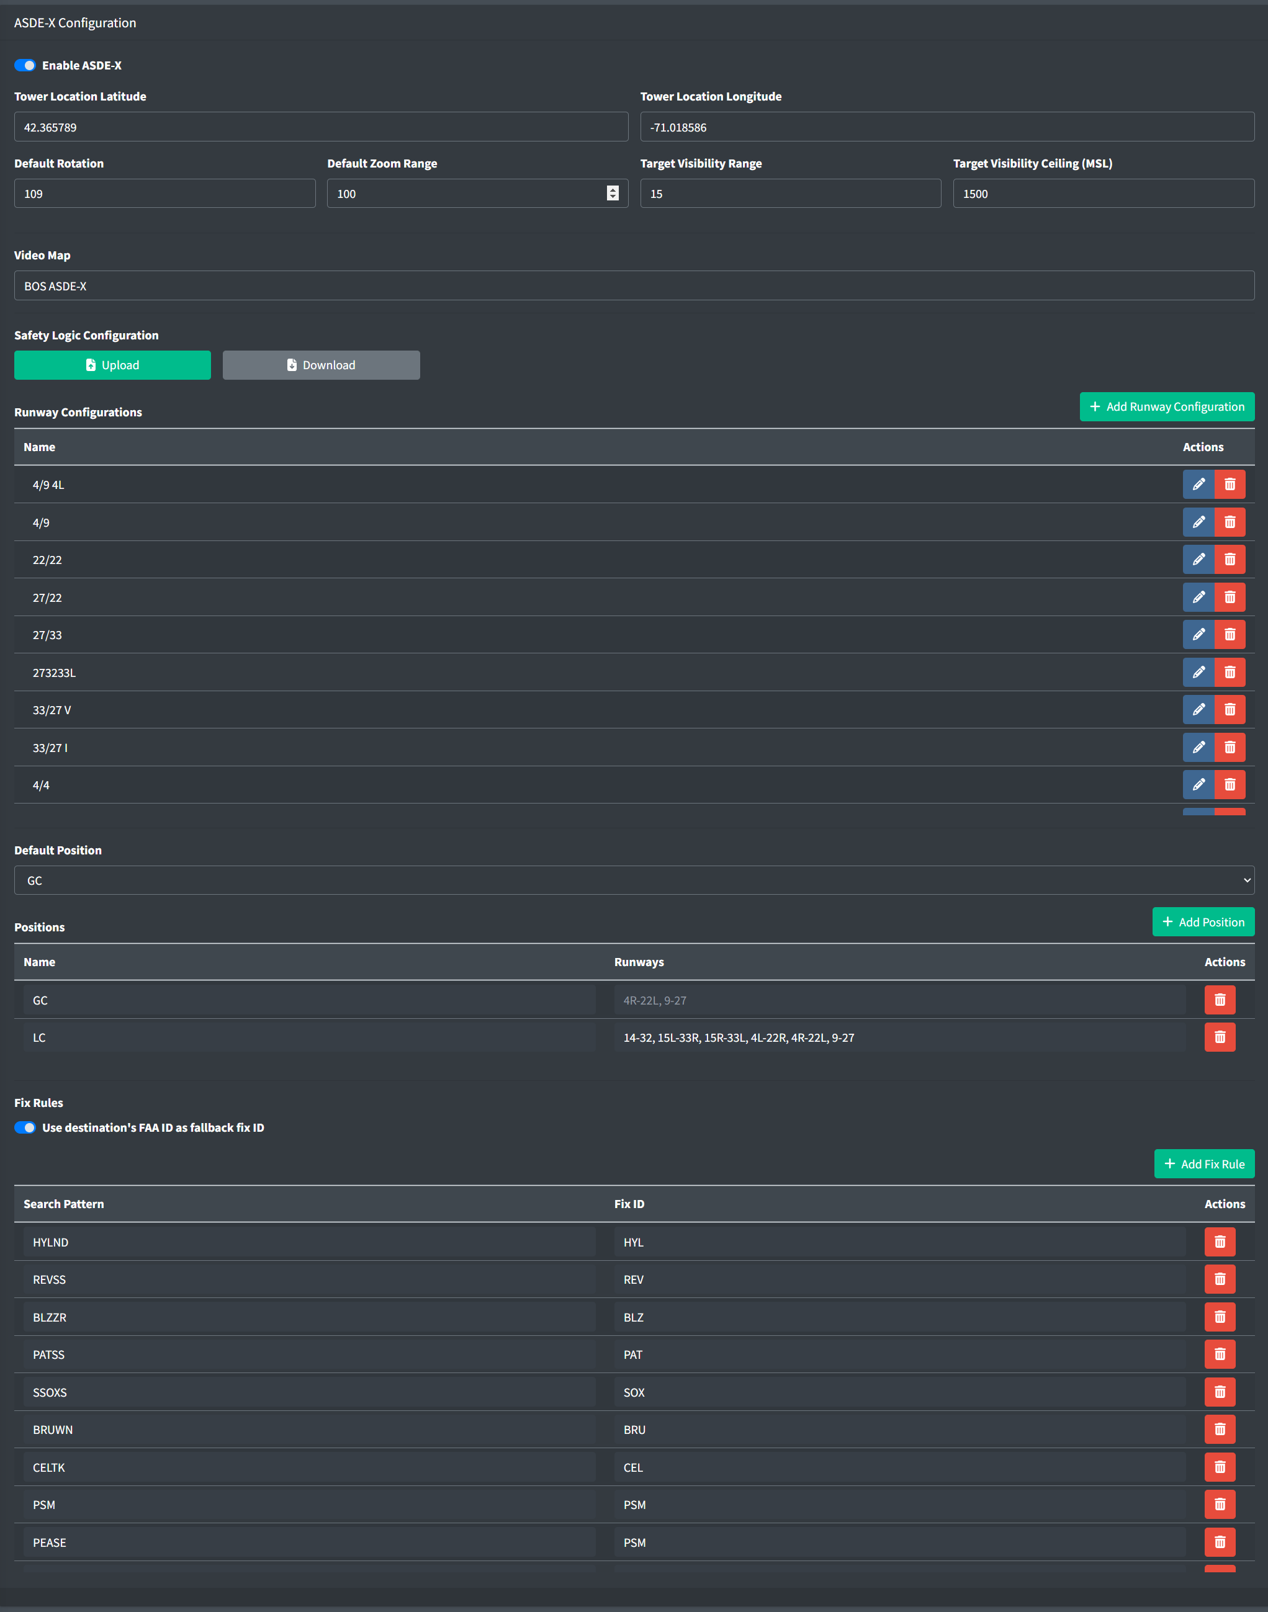Edit the 4/4 runway configuration
Image resolution: width=1268 pixels, height=1612 pixels.
pos(1198,784)
